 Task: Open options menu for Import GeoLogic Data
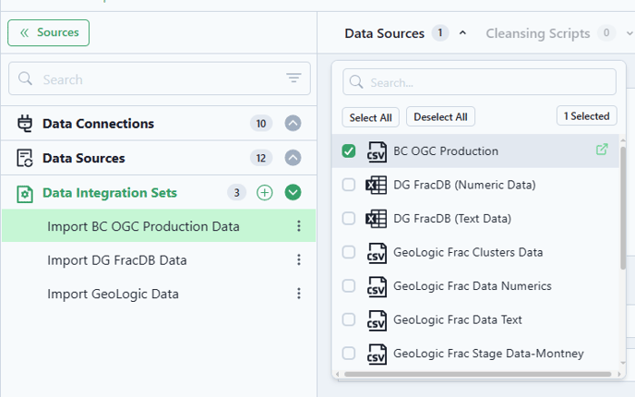pyautogui.click(x=299, y=294)
